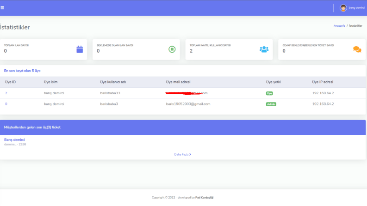
Task: Click TOPLAM ILAN SAYISI card label
Action: point(16,45)
